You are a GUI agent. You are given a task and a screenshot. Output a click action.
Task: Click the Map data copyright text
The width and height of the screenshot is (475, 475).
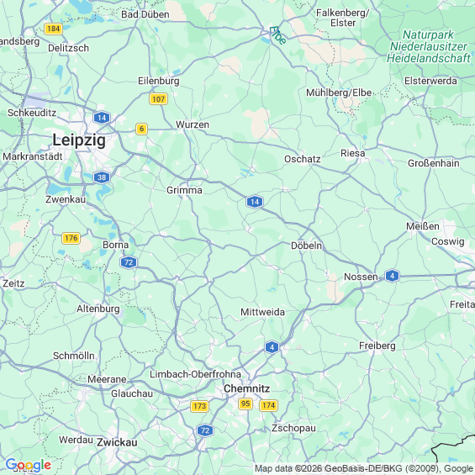point(364,468)
